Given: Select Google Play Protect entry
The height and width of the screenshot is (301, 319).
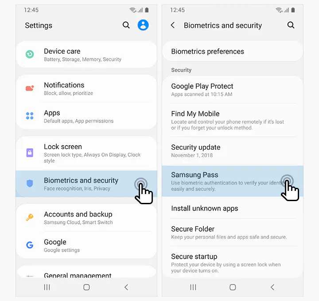Looking at the screenshot, I should coord(233,90).
